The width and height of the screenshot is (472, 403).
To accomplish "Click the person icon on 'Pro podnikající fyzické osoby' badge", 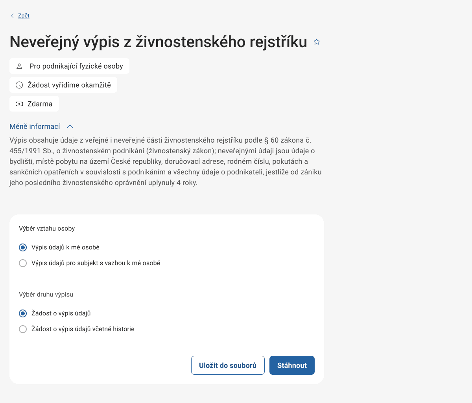I will click(19, 66).
